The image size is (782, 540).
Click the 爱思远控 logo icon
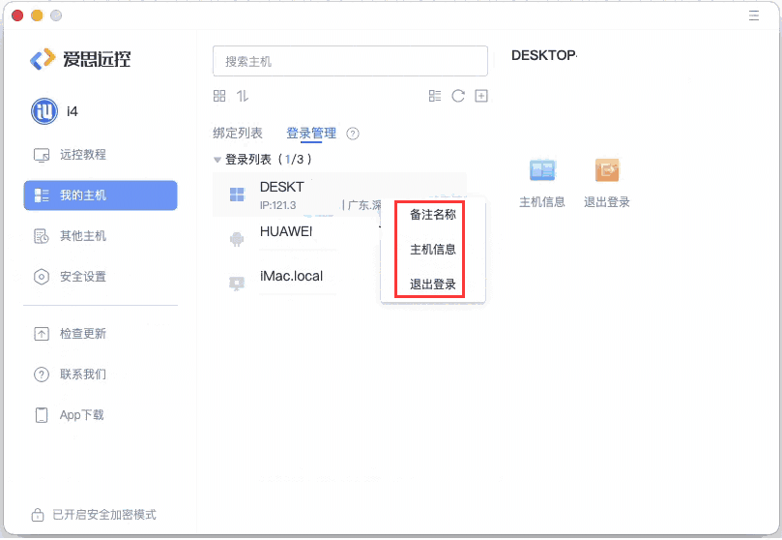43,59
